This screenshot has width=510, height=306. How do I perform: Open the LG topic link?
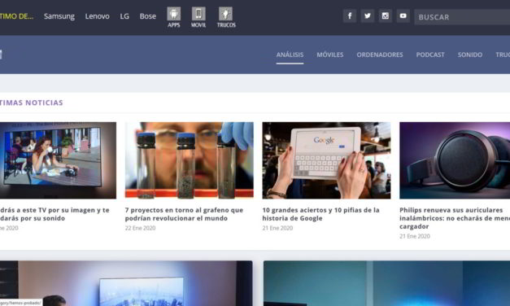[x=124, y=16]
